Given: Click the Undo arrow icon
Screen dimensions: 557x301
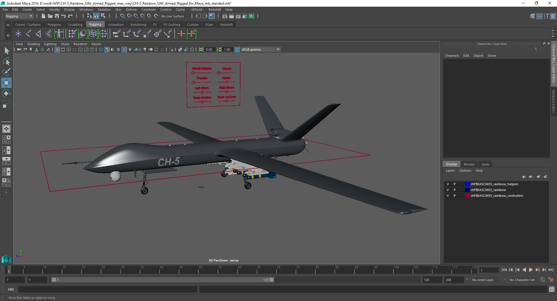Looking at the screenshot, I should (x=64, y=16).
